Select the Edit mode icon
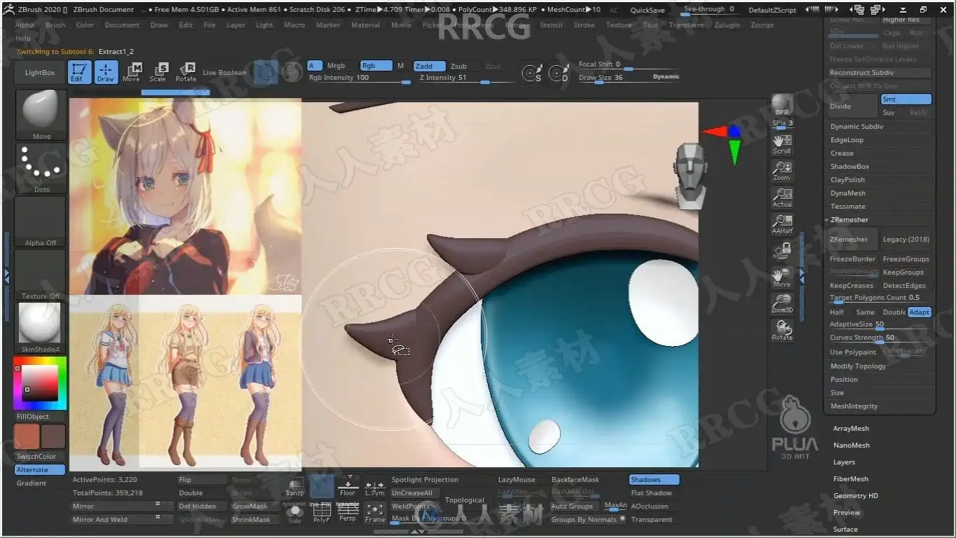This screenshot has width=956, height=538. pos(80,72)
